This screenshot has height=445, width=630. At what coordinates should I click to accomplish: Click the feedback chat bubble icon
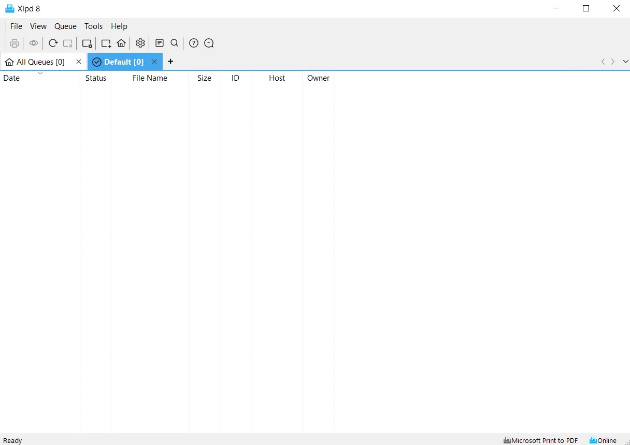coord(209,43)
